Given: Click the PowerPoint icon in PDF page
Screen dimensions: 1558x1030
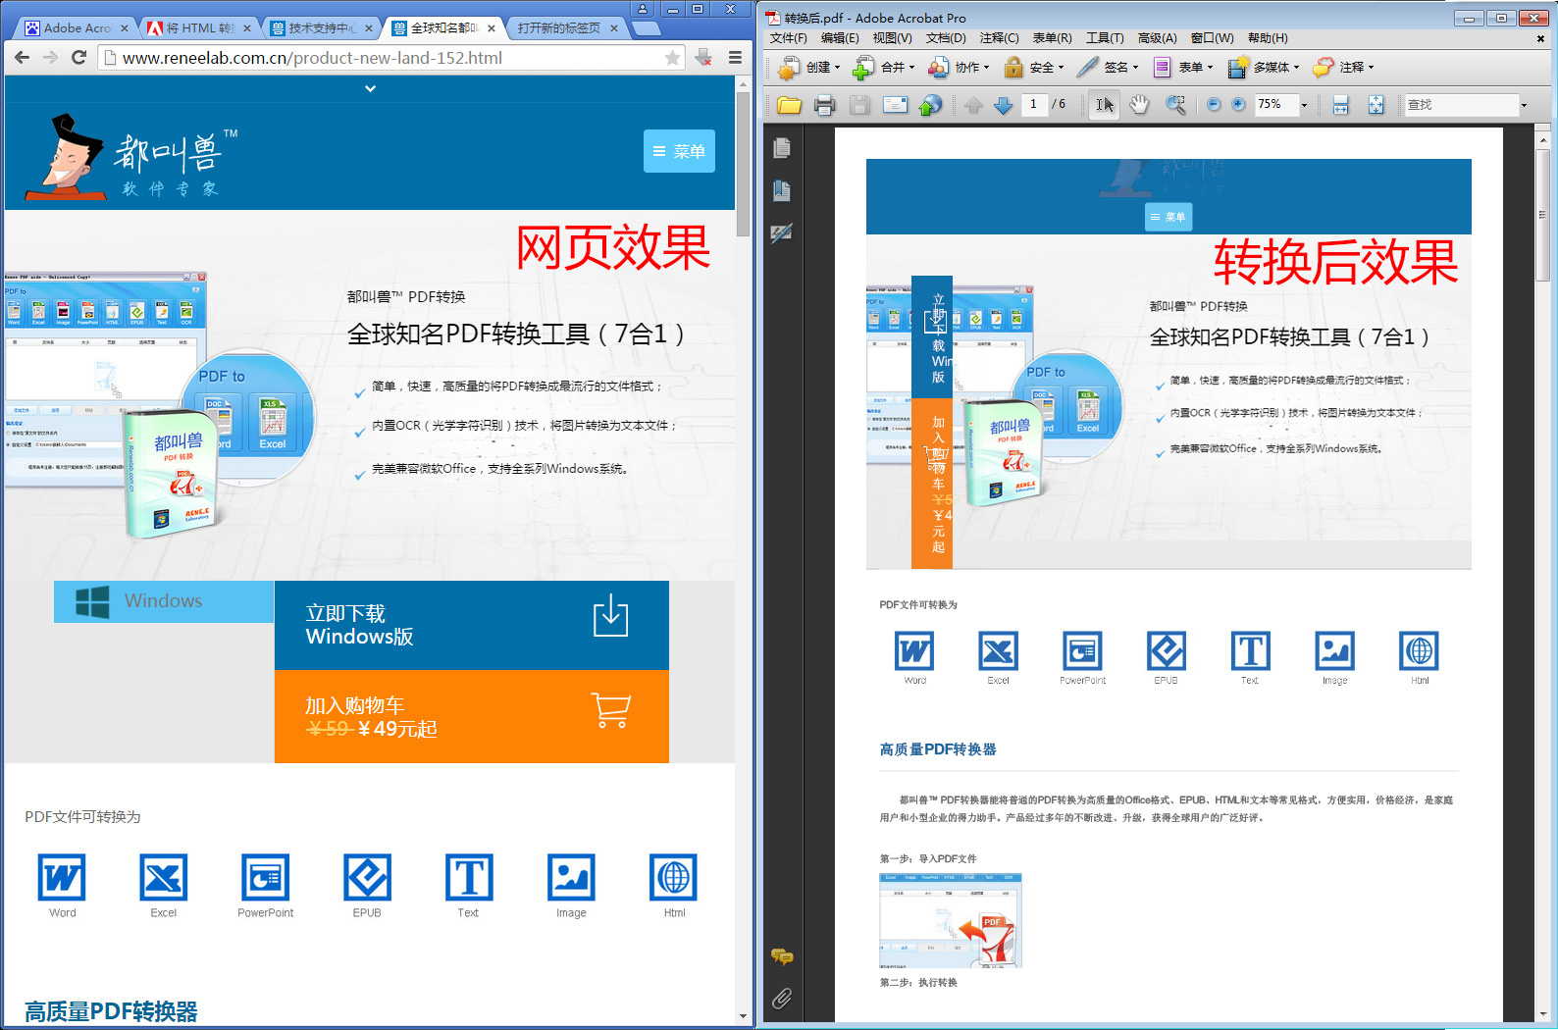Looking at the screenshot, I should [x=1082, y=651].
